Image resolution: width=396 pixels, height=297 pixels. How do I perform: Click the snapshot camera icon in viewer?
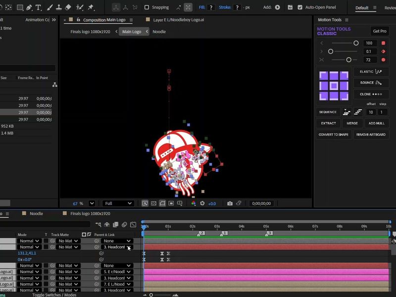coord(230,203)
